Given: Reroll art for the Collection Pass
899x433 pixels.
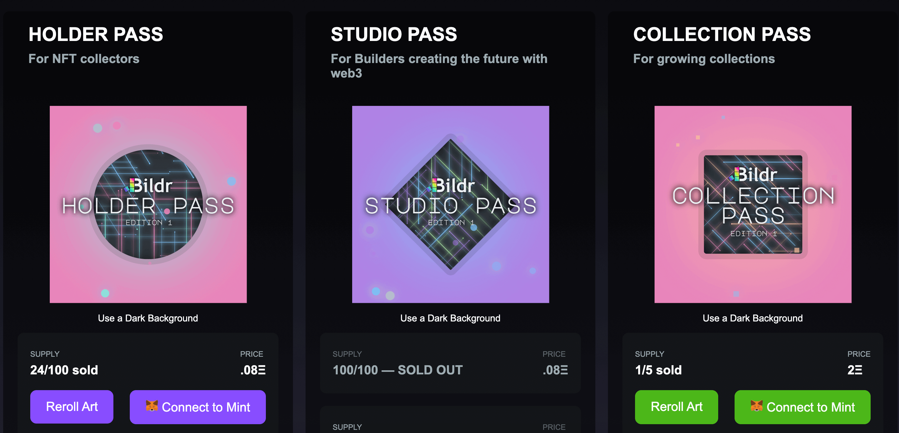Looking at the screenshot, I should [x=676, y=407].
